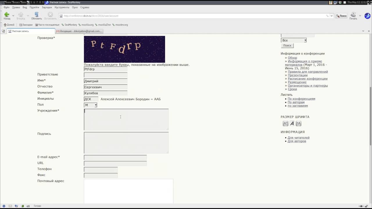Open the Домой home bookmark
This screenshot has height=209, width=372.
[x=9, y=25]
